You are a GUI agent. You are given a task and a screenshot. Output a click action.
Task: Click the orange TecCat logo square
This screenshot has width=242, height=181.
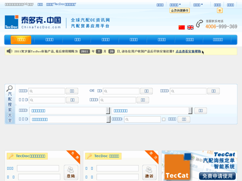pyautogui.click(x=177, y=167)
